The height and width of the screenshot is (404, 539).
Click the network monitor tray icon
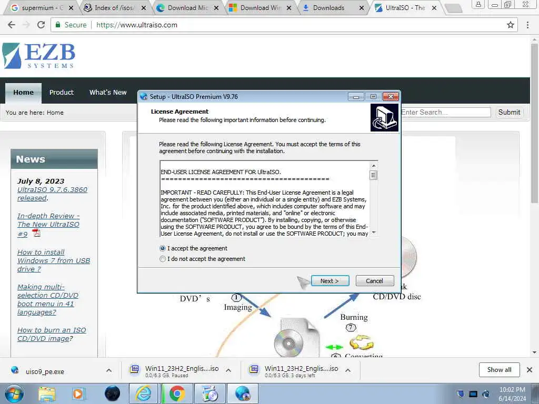coord(473,393)
